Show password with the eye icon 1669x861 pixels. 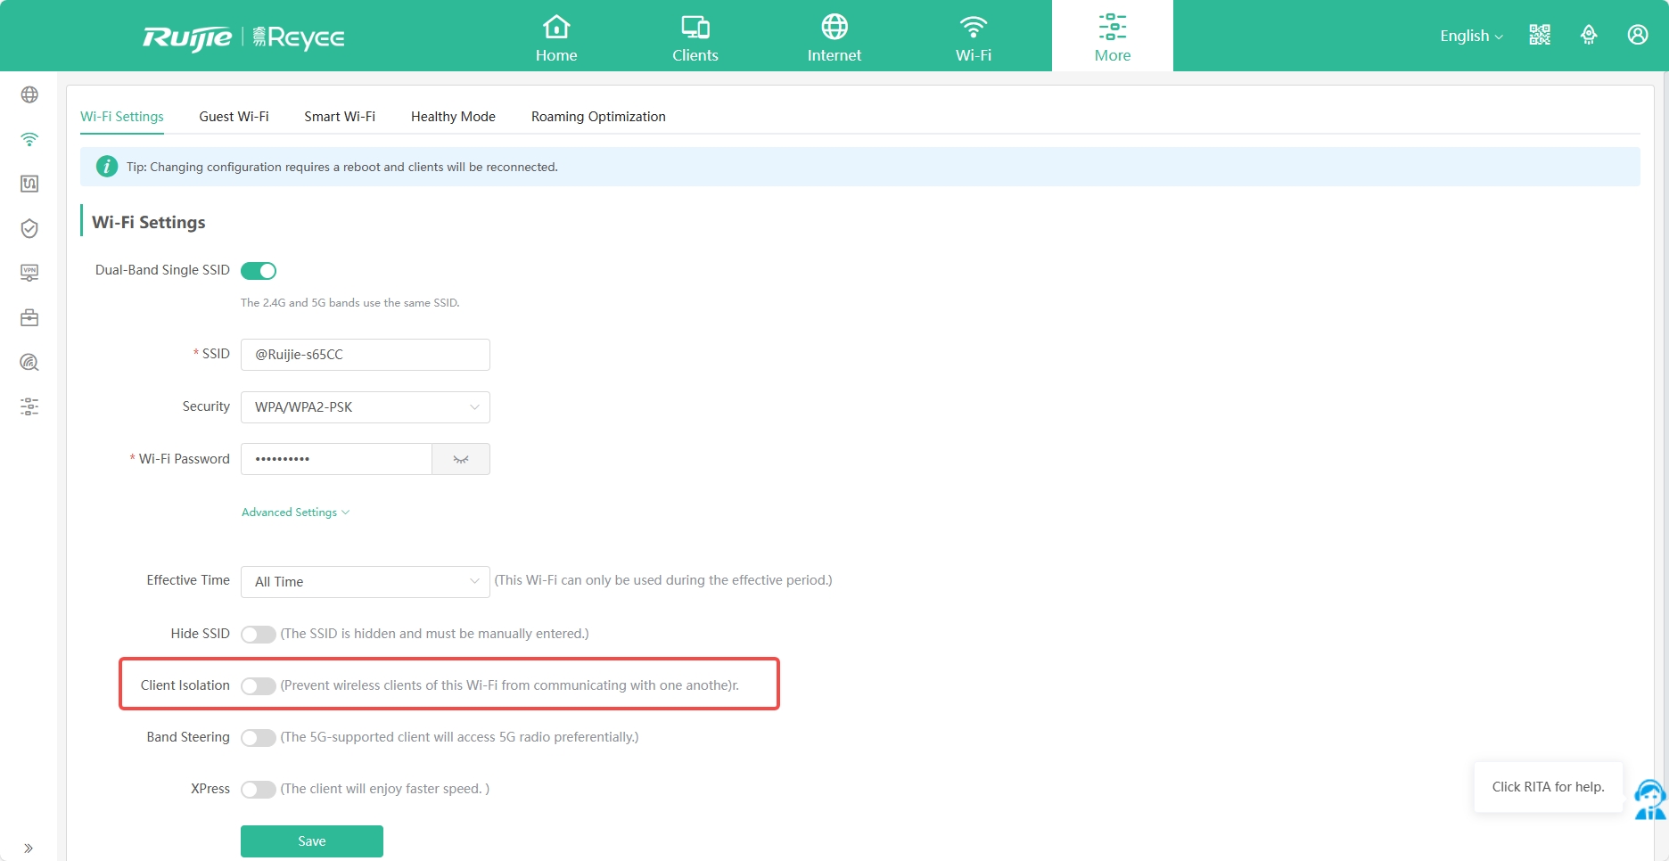[461, 459]
